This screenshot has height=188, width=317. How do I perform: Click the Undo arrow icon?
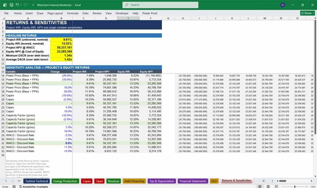pyautogui.click(x=17, y=5)
